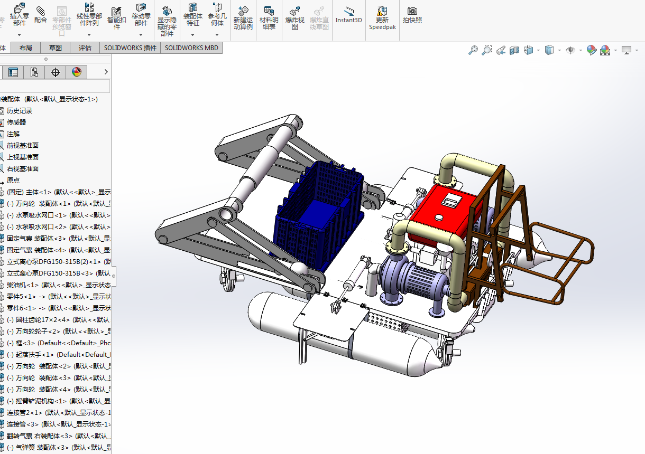Image resolution: width=645 pixels, height=454 pixels.
Task: Click the Display Style cube icon
Action: (x=549, y=50)
